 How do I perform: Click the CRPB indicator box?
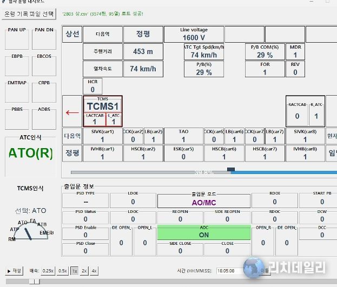click(44, 92)
